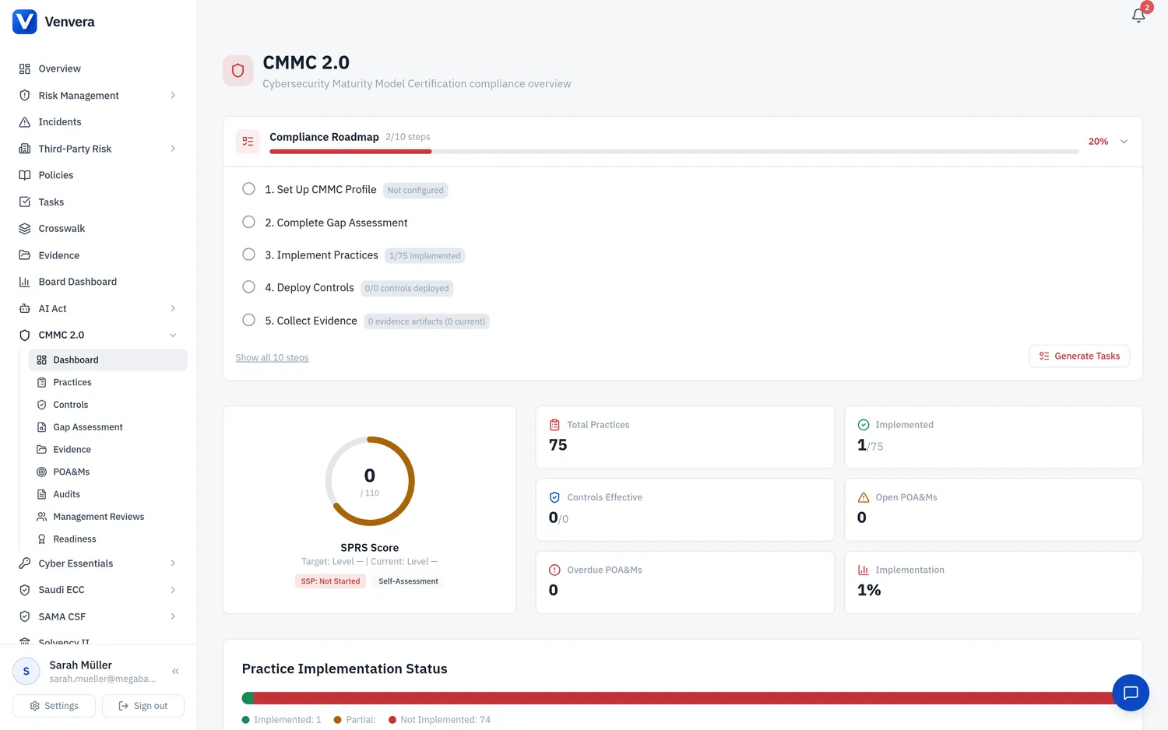Click the 1/75 implemented status tag
Viewport: 1168px width, 730px height.
point(424,256)
